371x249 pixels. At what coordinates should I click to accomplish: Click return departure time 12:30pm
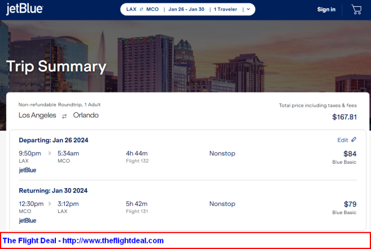coord(31,204)
